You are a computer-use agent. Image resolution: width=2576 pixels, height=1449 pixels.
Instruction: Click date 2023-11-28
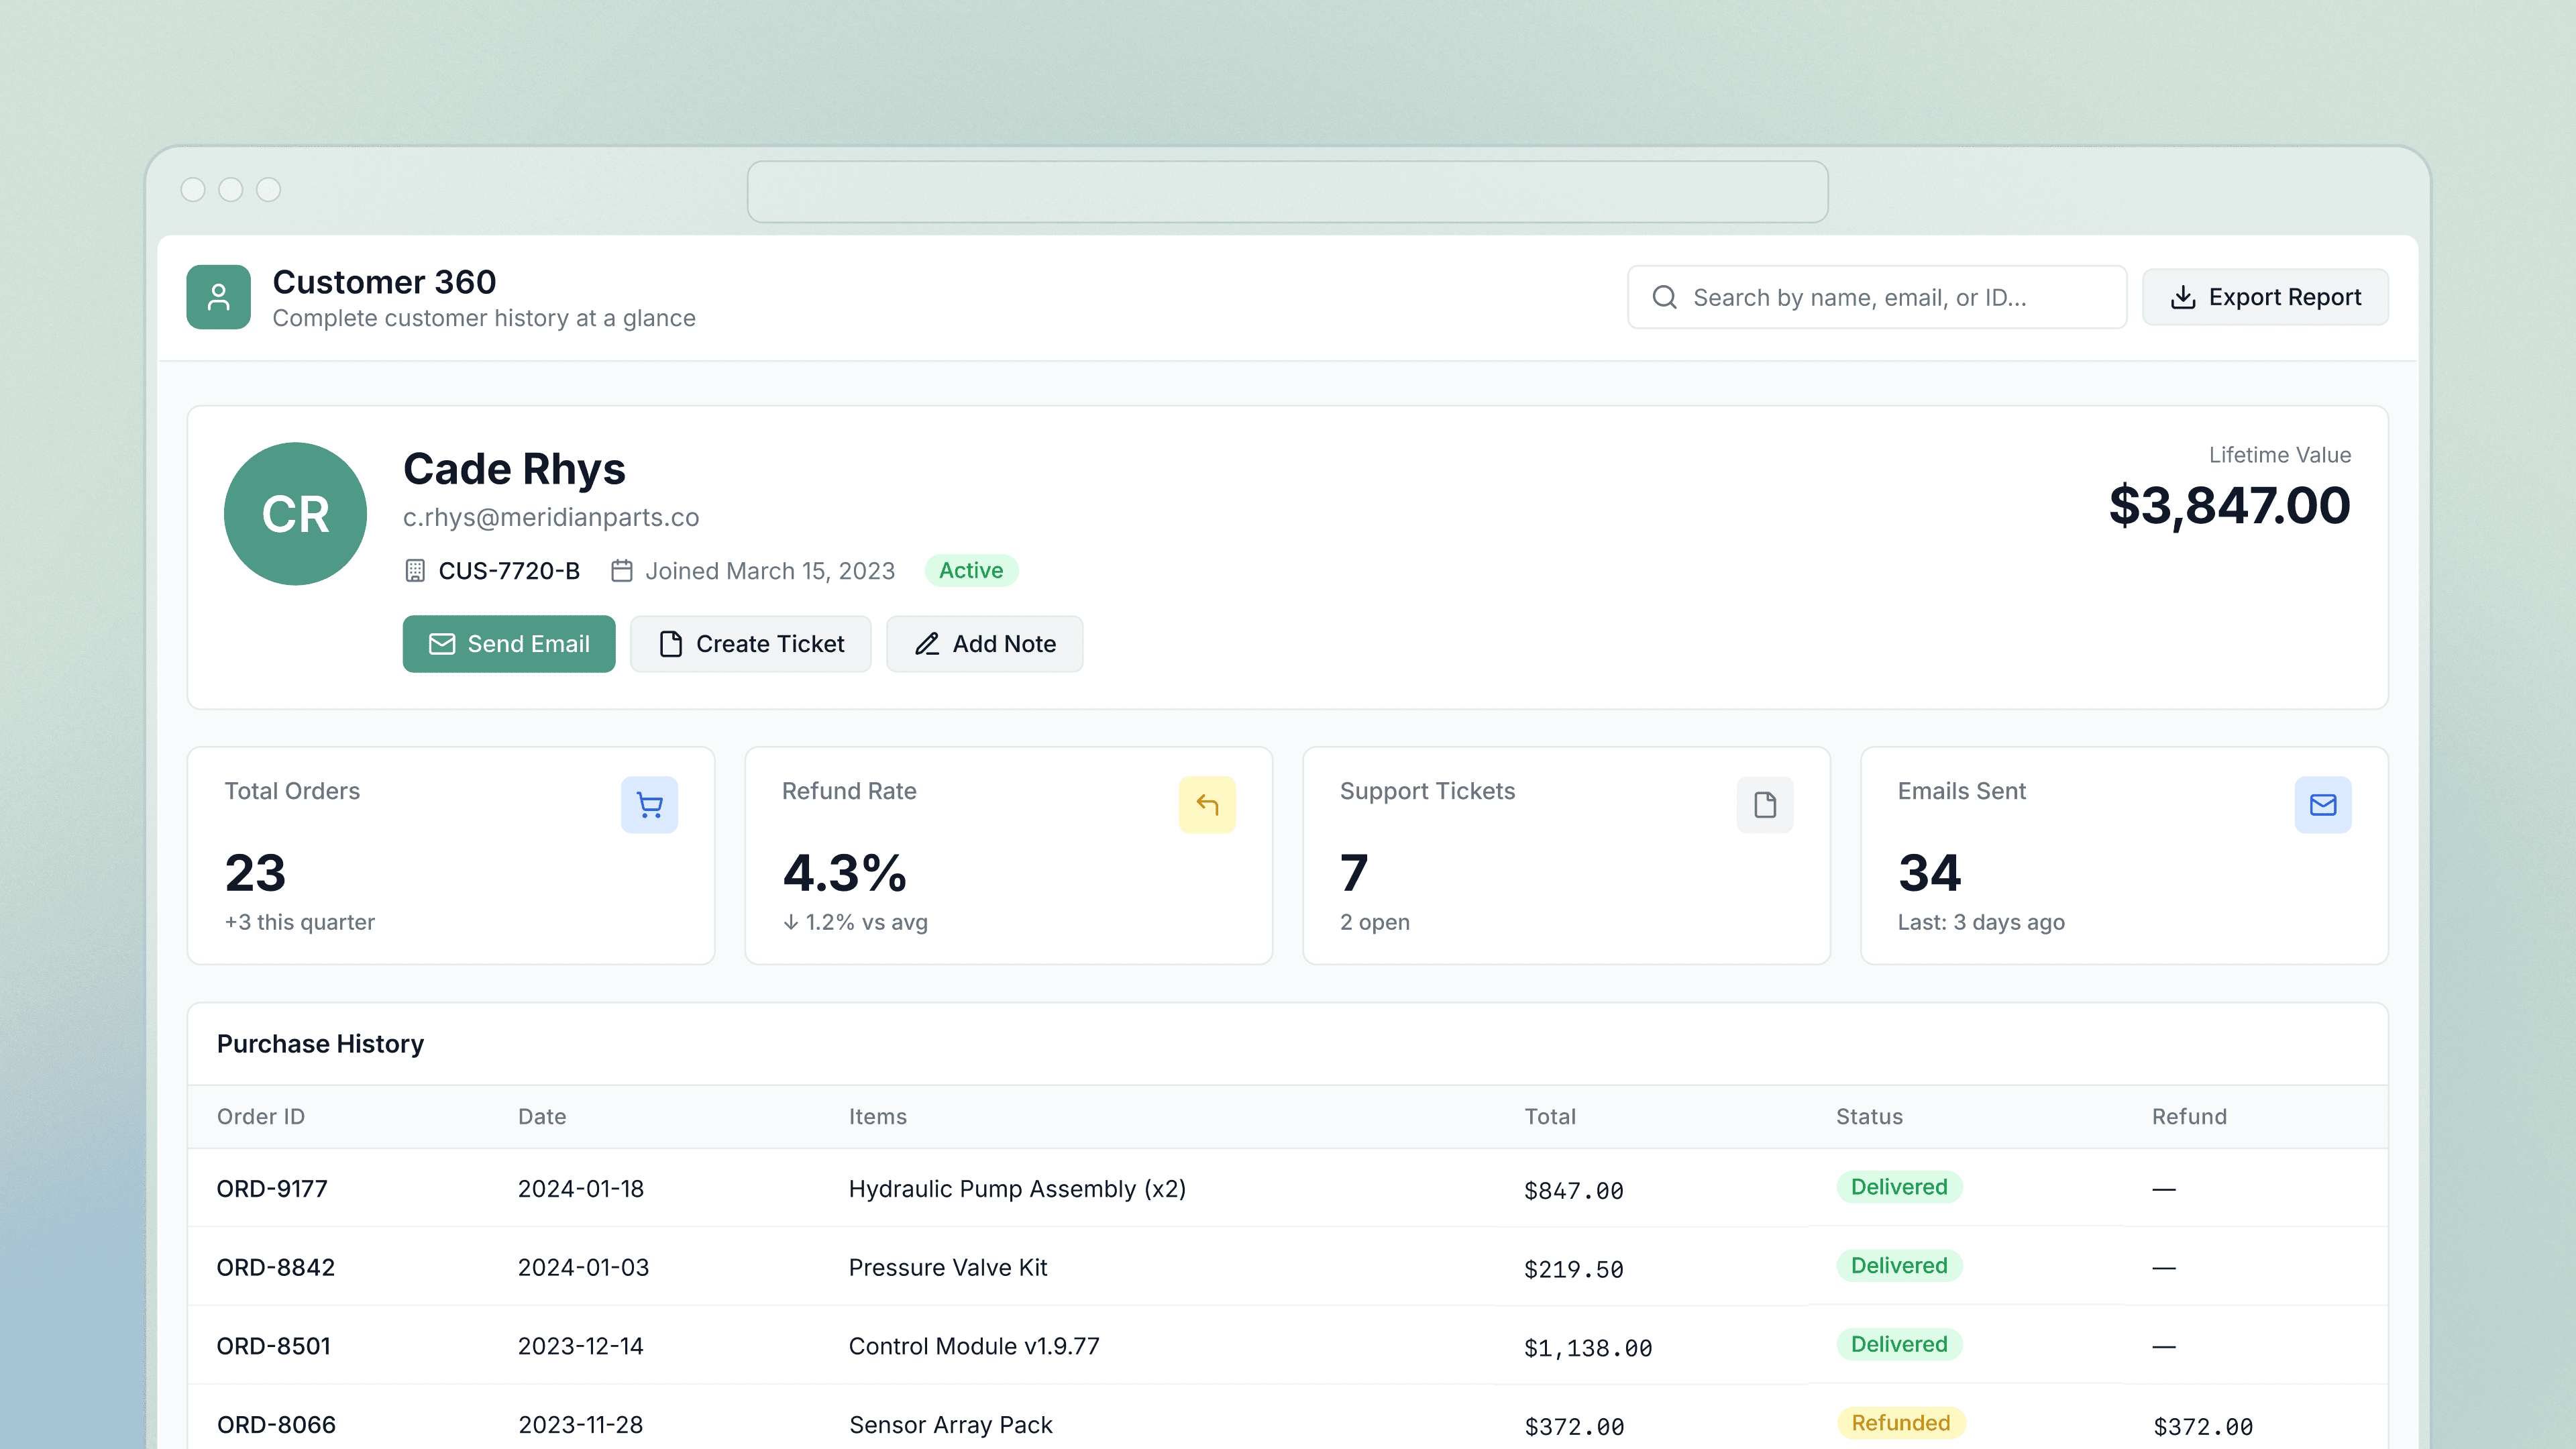click(581, 1425)
